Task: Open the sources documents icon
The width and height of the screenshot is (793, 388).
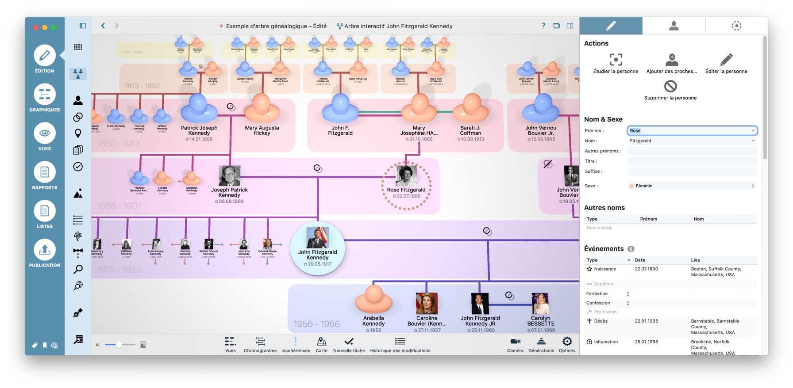Action: pyautogui.click(x=78, y=150)
